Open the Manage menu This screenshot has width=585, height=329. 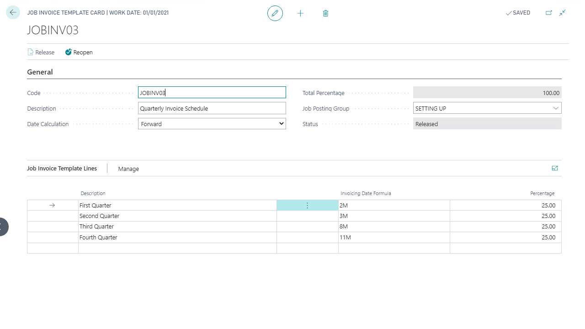pos(128,169)
